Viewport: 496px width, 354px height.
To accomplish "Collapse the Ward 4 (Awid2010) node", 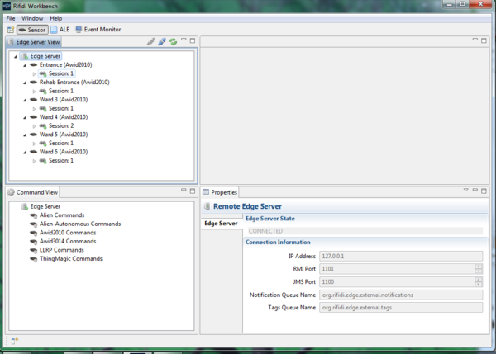I will pyautogui.click(x=24, y=117).
